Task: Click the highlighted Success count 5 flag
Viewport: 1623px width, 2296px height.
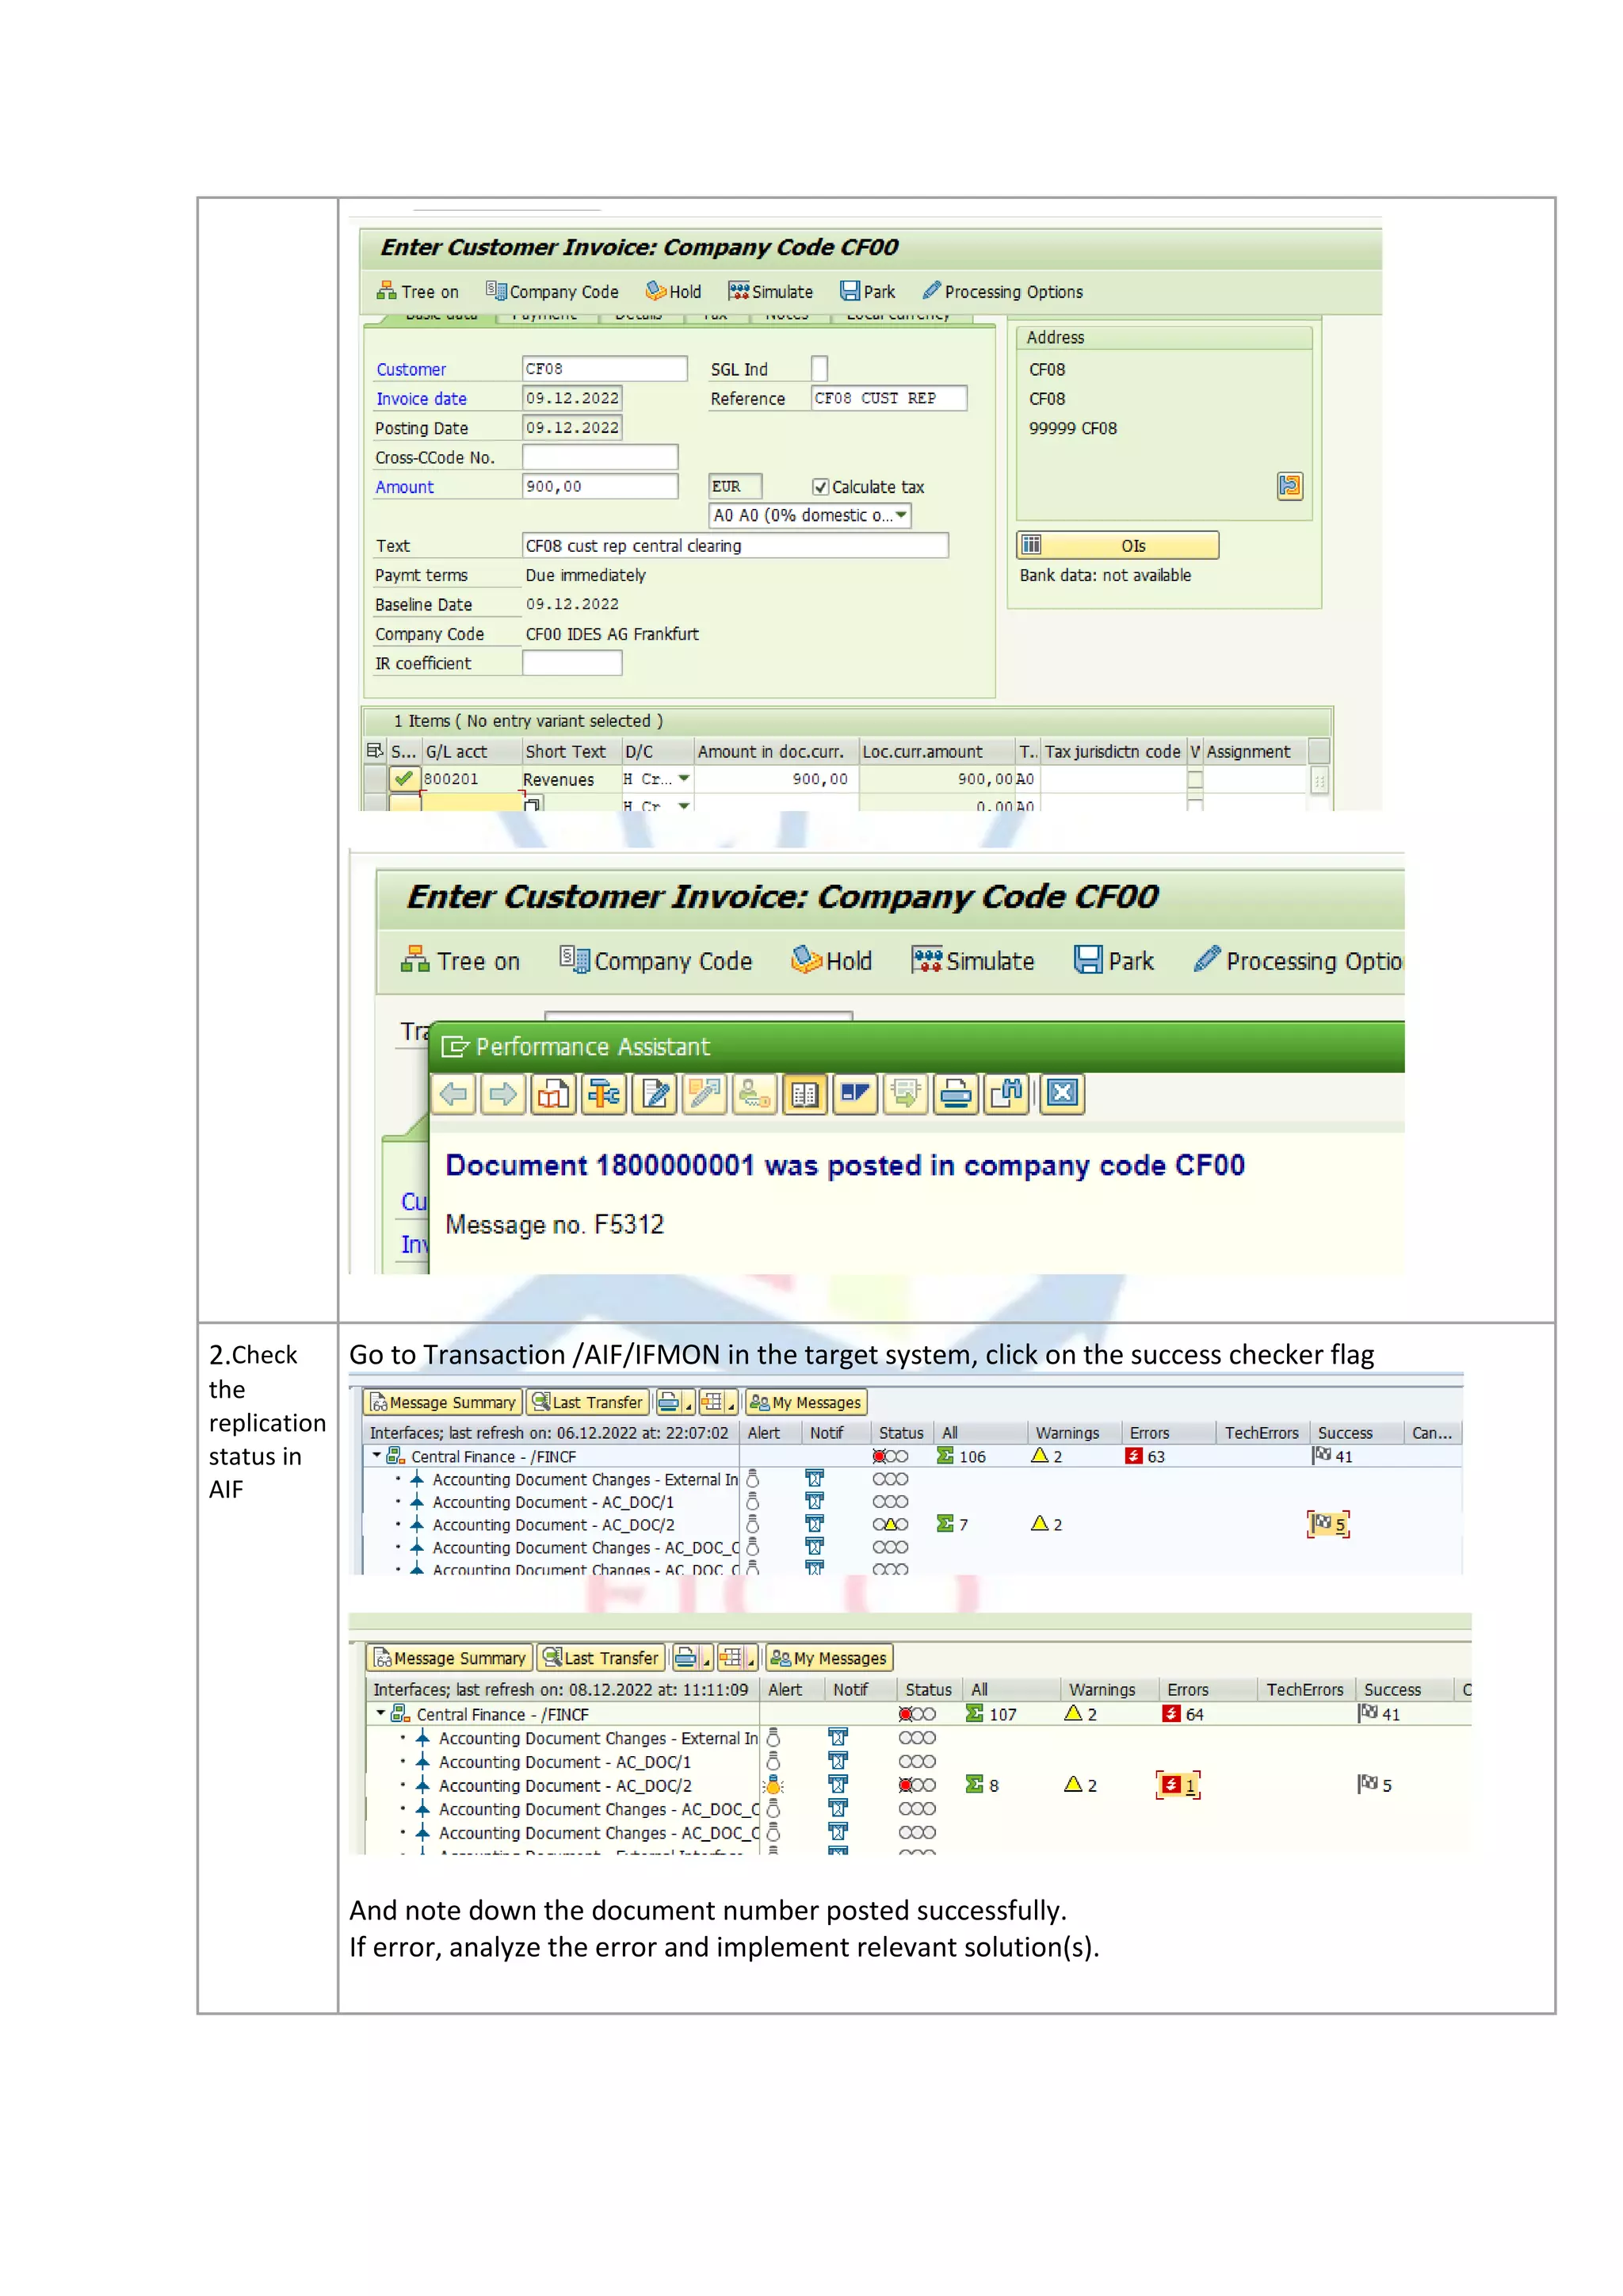Action: [1328, 1524]
